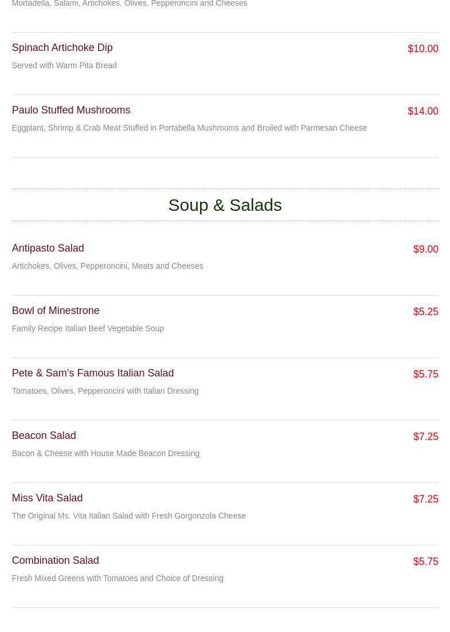
Task: Select the Soup & Salads section heading
Action: click(225, 205)
